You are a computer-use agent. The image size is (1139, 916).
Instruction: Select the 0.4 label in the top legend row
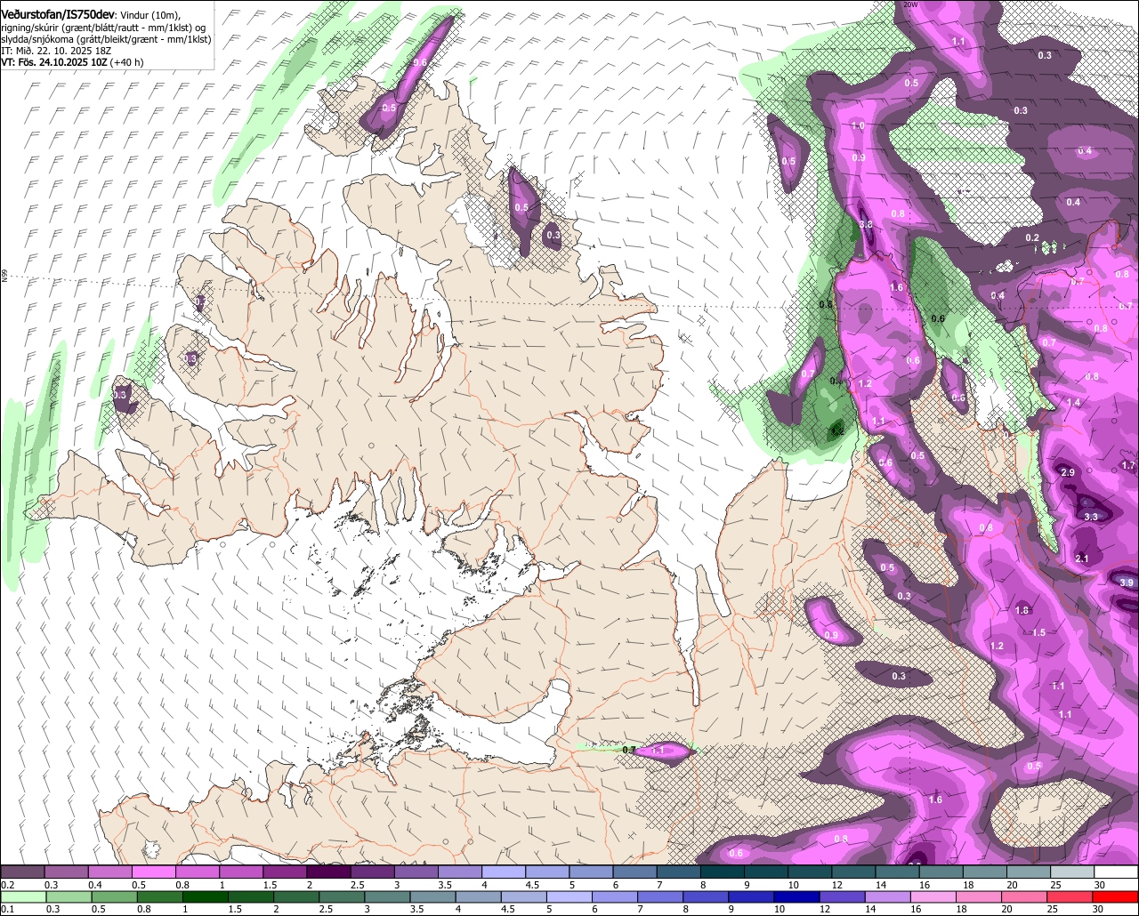95,885
